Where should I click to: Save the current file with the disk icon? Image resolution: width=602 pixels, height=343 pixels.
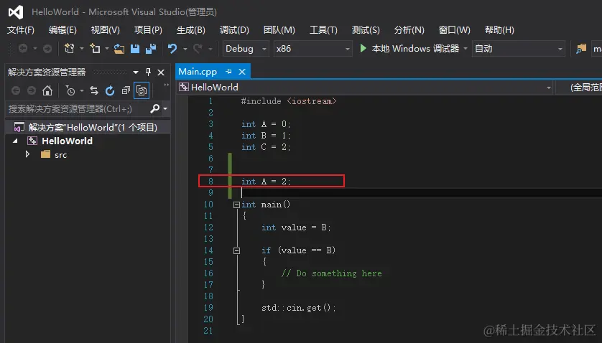pos(135,48)
